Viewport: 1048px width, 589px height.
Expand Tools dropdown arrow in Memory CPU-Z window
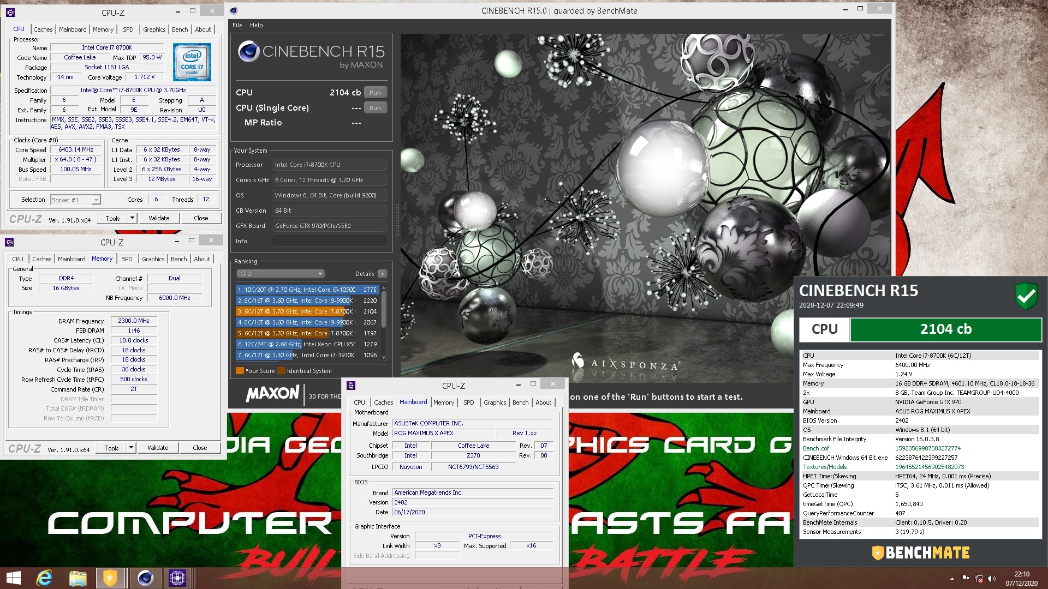[130, 448]
